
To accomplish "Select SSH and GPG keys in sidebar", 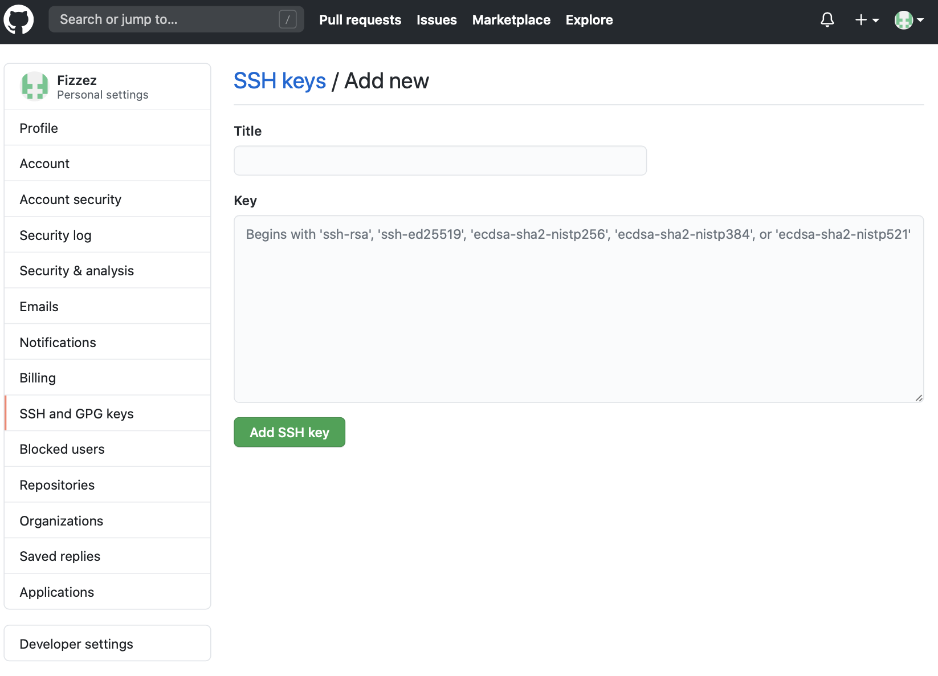I will (76, 413).
